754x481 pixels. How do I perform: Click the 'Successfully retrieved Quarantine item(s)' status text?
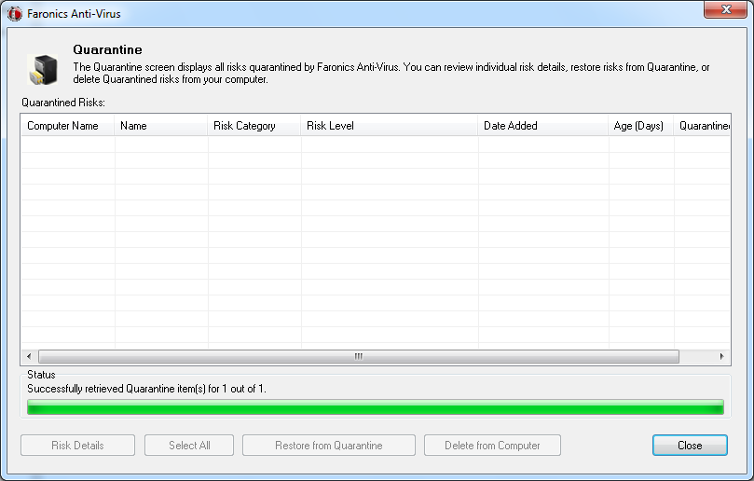pyautogui.click(x=146, y=389)
